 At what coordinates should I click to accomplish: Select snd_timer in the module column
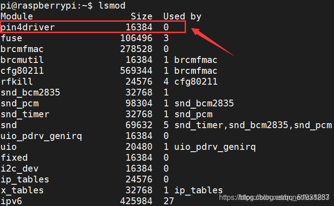coord(25,114)
